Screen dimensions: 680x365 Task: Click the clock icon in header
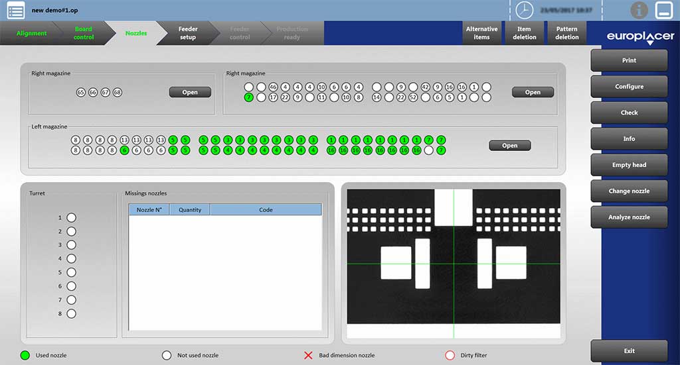click(x=525, y=10)
